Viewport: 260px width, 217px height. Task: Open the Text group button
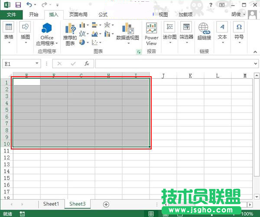click(x=222, y=32)
